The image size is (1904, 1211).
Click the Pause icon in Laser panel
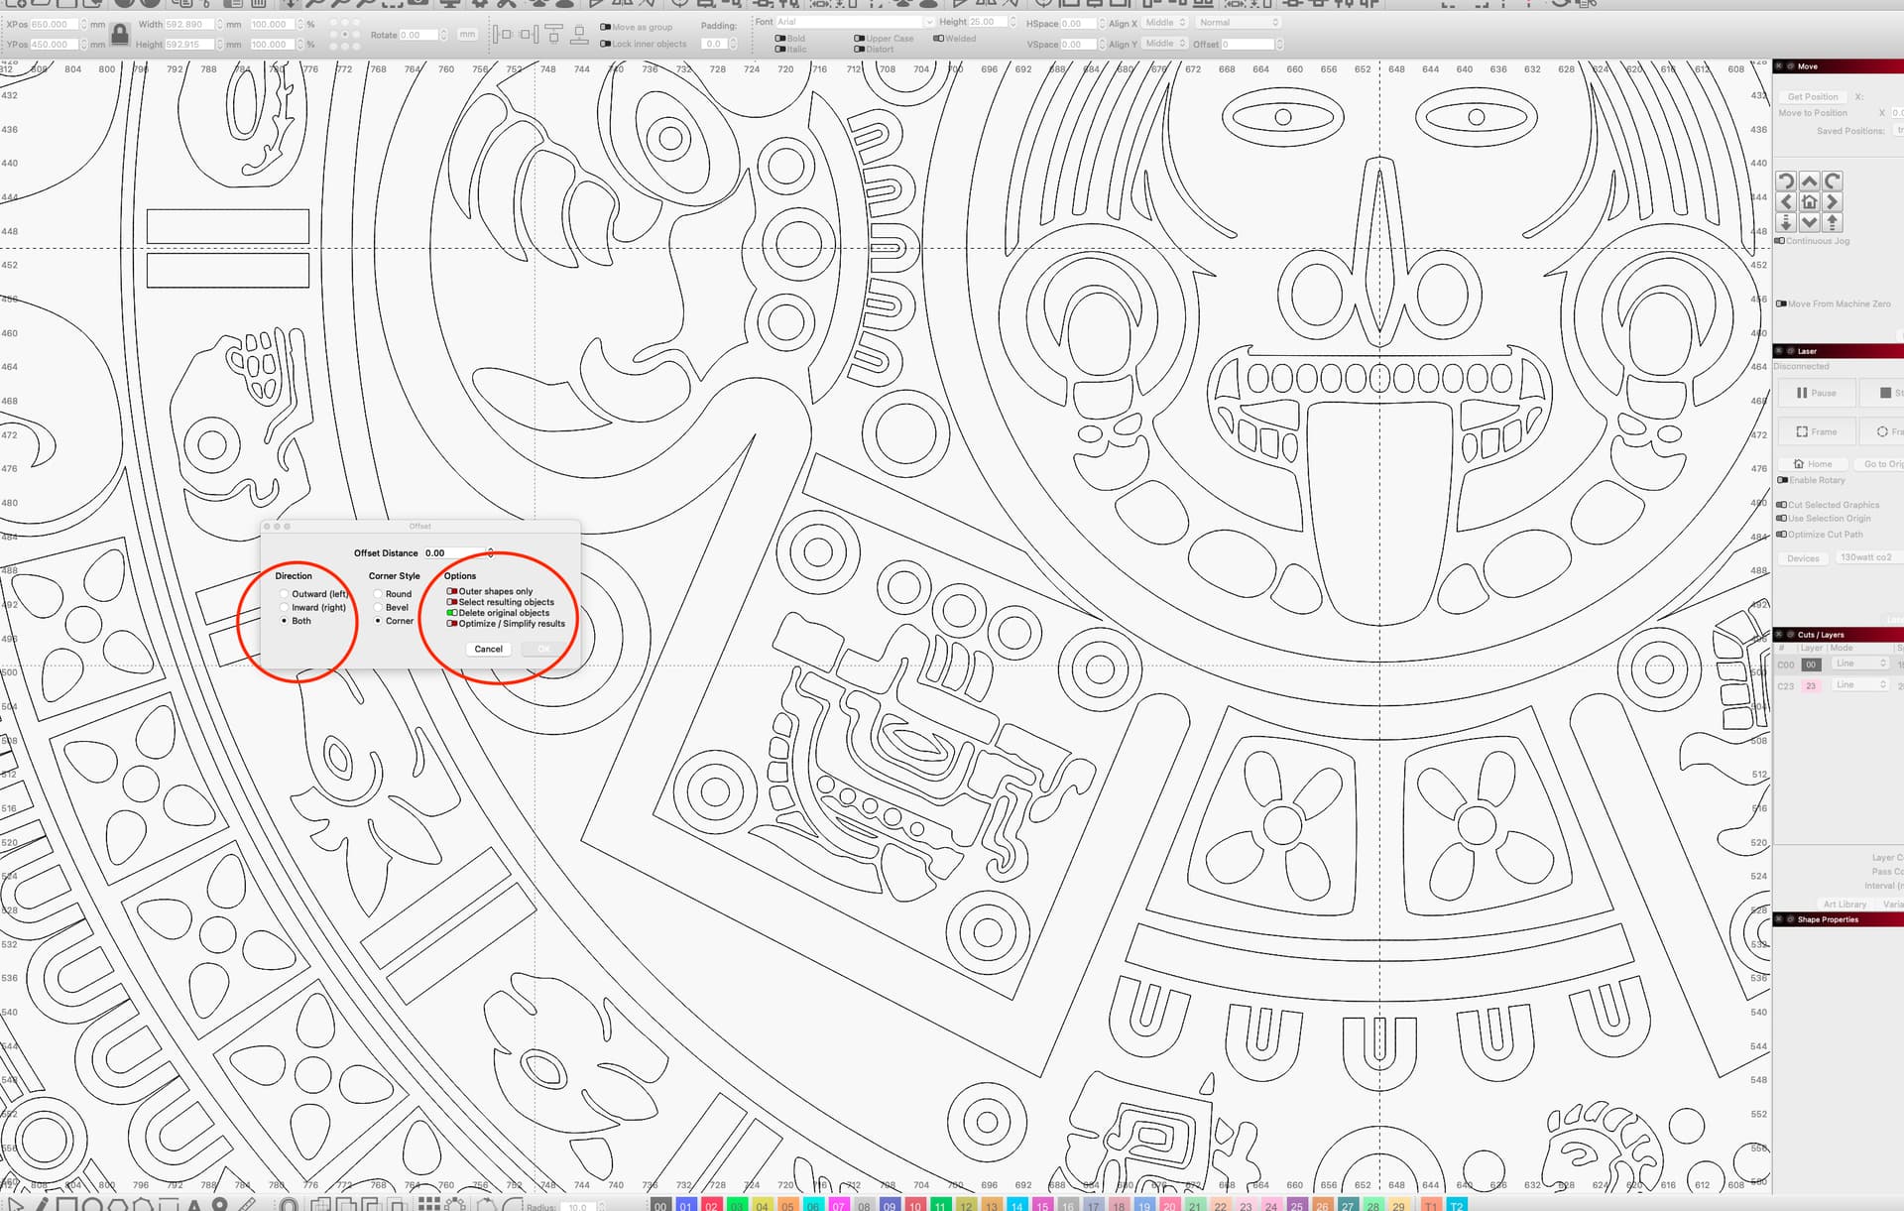[x=1802, y=393]
